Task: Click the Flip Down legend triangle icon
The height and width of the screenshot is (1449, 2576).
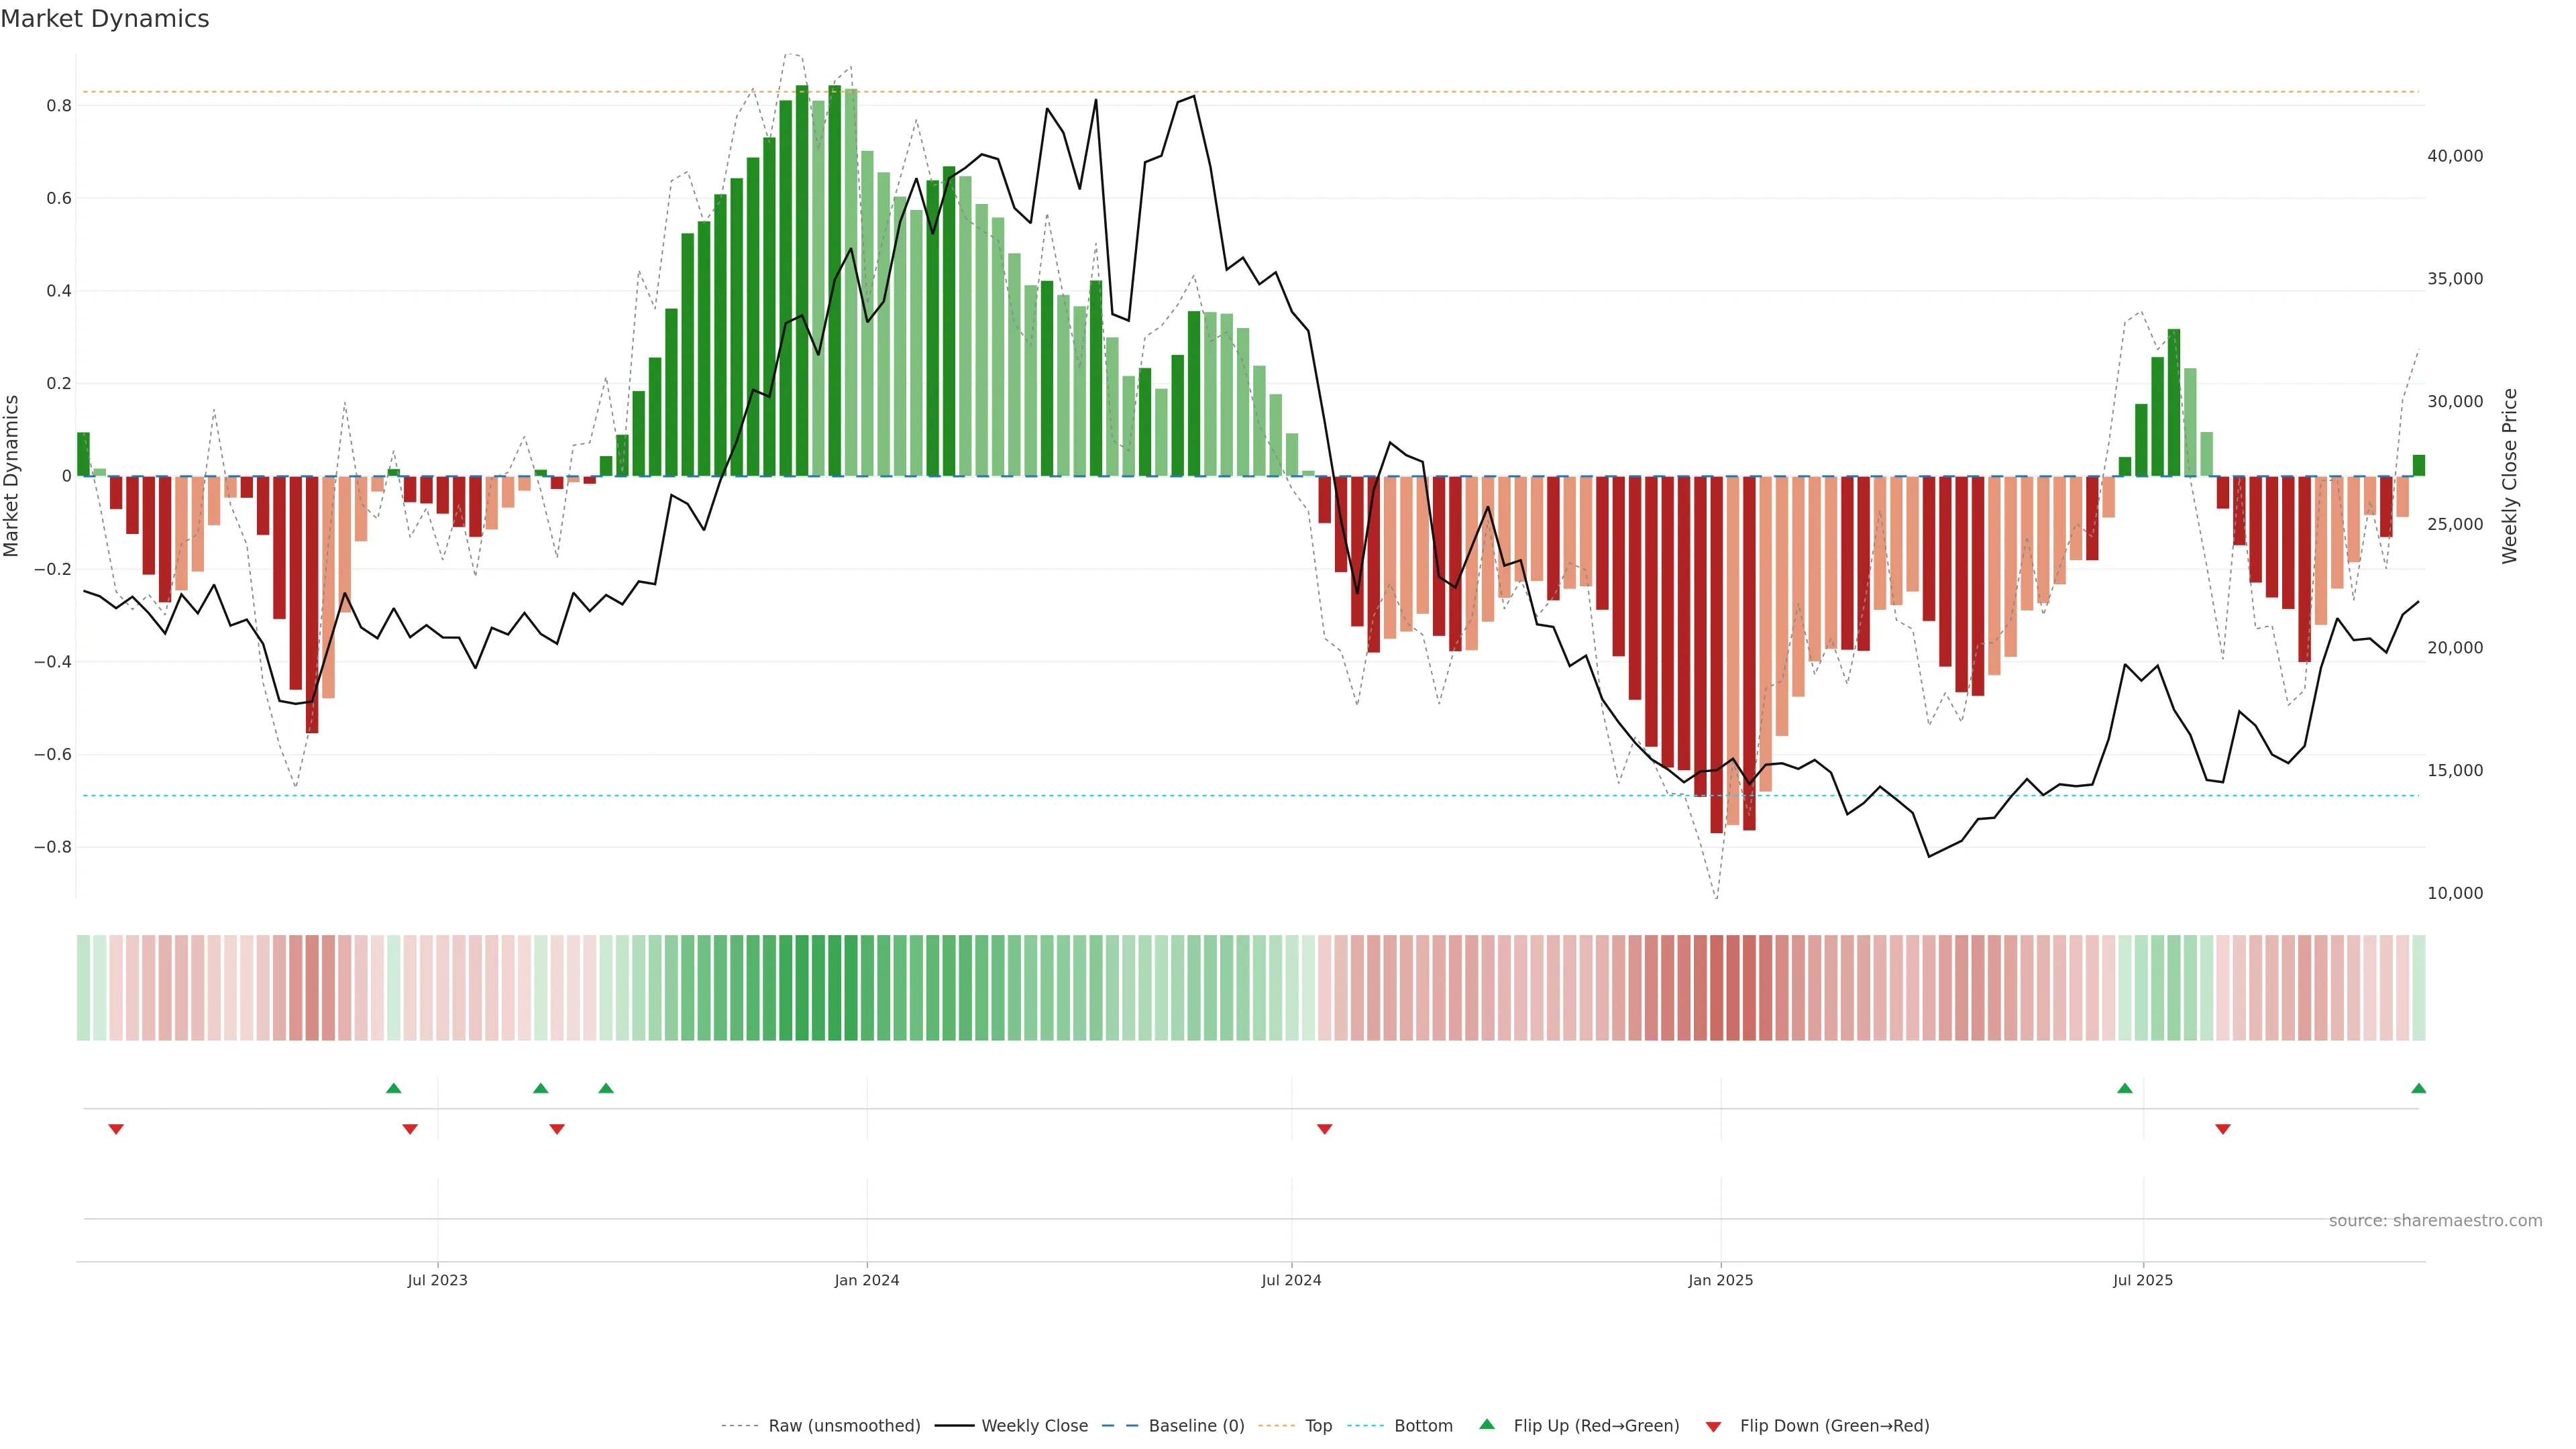Action: pos(1713,1427)
